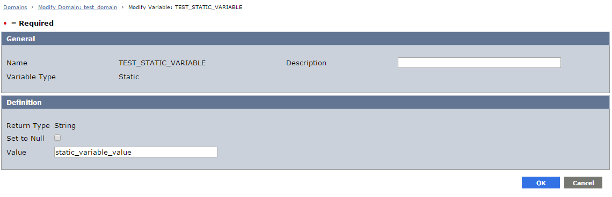
Task: Click the breadcrumb arrow after Domains
Action: click(32, 7)
